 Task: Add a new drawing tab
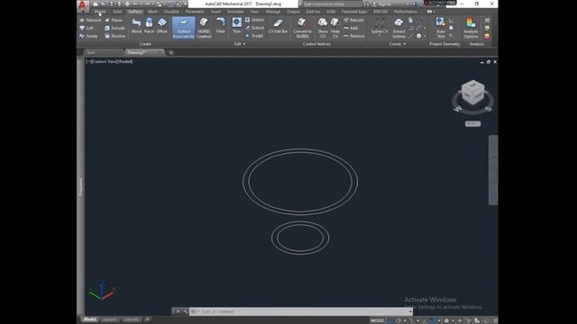click(x=170, y=52)
